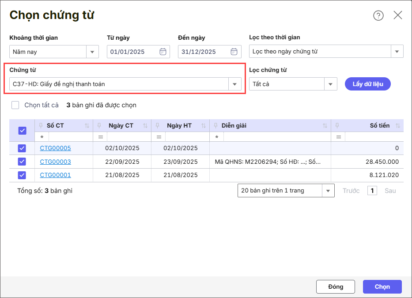Screen dimensions: 412x298
Task: Open voucher link CTG00003
Action: point(55,162)
